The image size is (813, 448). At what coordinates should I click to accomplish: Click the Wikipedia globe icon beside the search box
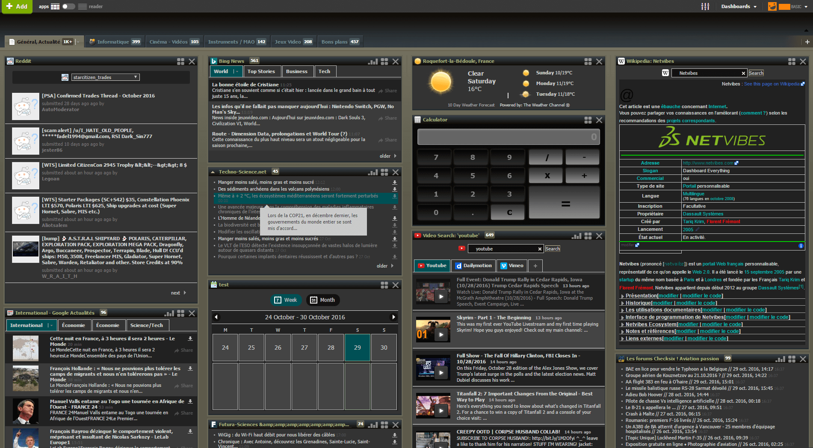coord(665,73)
